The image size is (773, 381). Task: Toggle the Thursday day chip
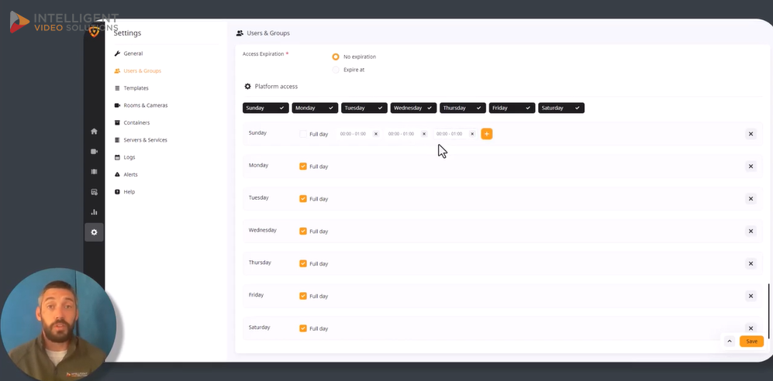coord(463,108)
